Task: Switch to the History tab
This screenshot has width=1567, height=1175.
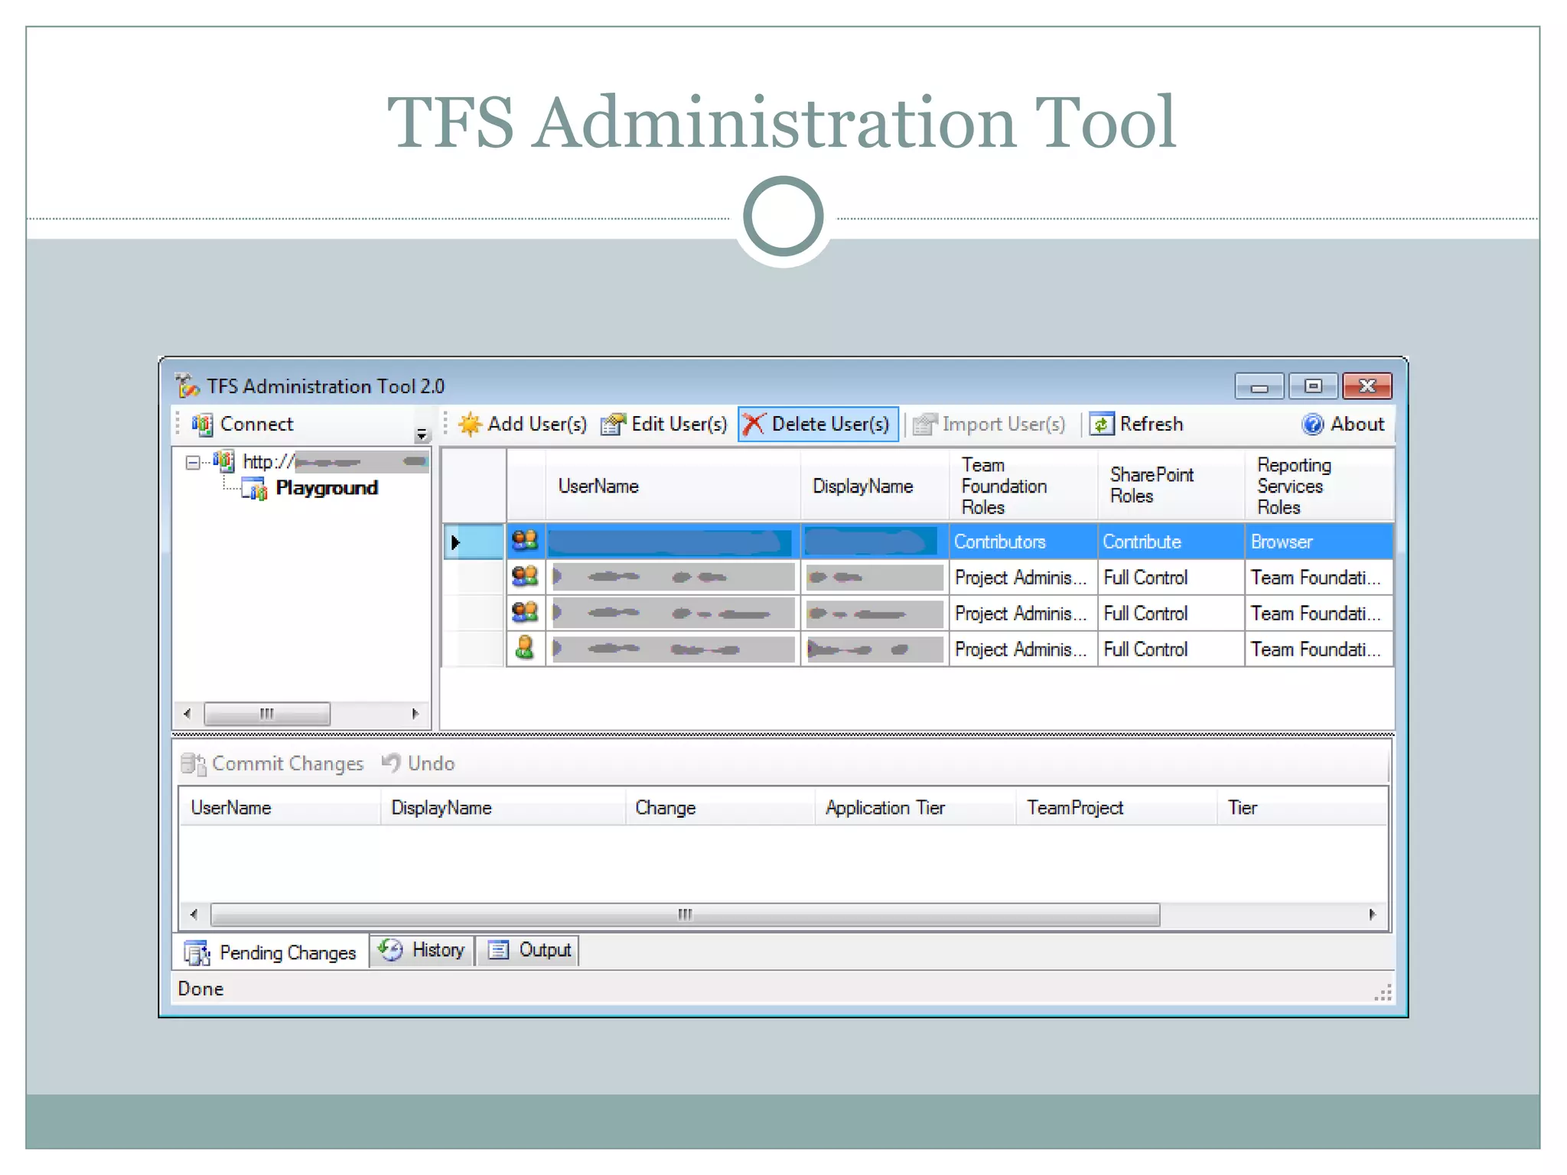Action: click(x=422, y=950)
